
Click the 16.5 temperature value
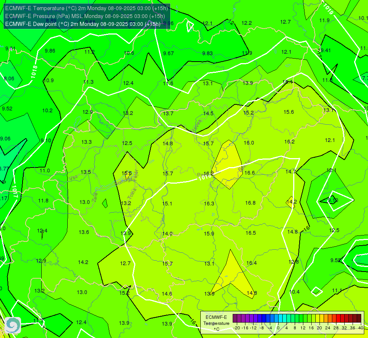(x=251, y=233)
